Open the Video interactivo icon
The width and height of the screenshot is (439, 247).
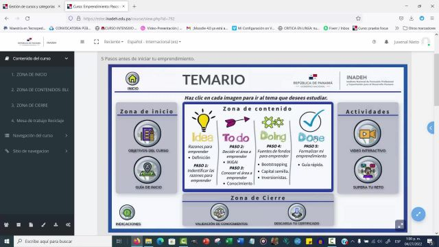368,134
